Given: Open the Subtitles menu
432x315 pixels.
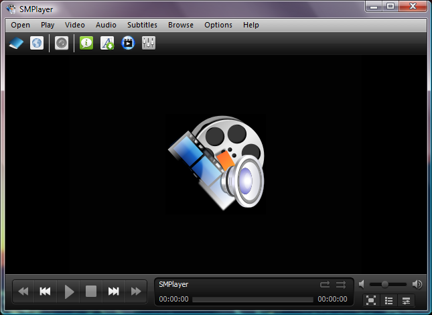Looking at the screenshot, I should tap(142, 25).
